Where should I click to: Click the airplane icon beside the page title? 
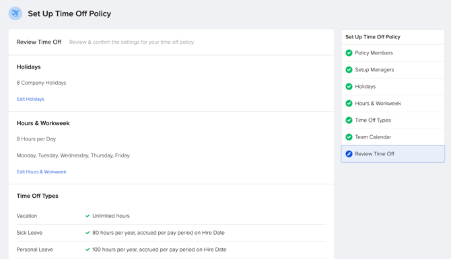click(15, 13)
